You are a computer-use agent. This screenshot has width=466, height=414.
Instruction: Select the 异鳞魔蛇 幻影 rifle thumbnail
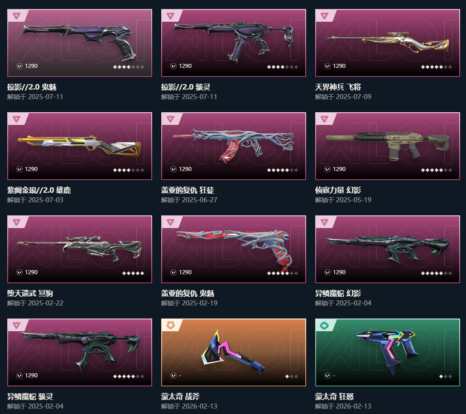388,249
